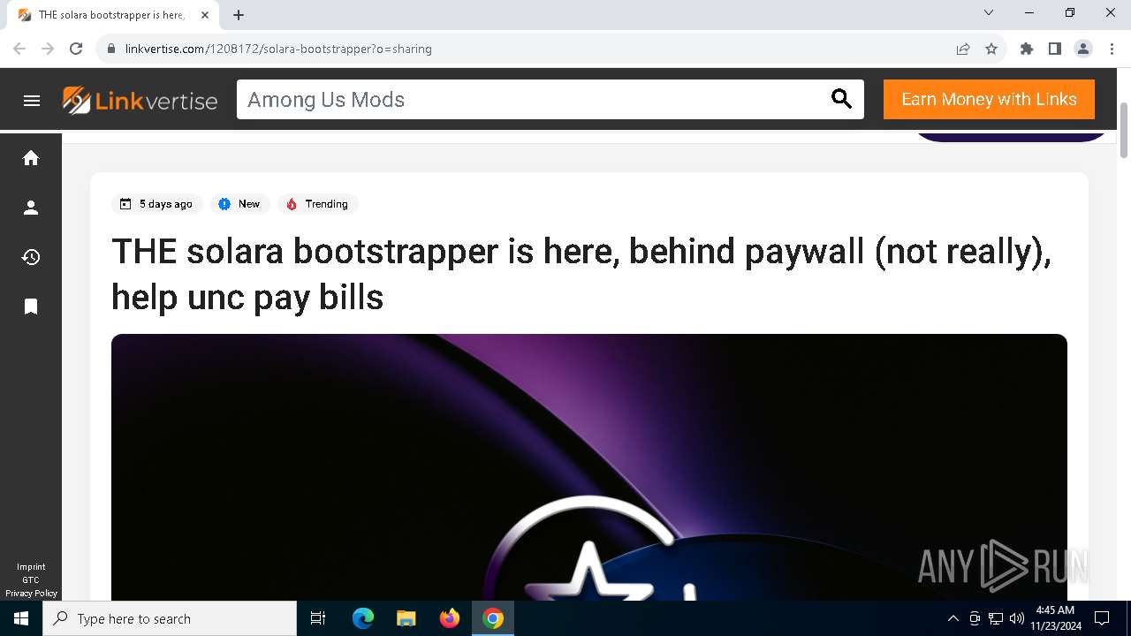The image size is (1131, 636).
Task: Open Task View on taskbar
Action: coord(318,618)
